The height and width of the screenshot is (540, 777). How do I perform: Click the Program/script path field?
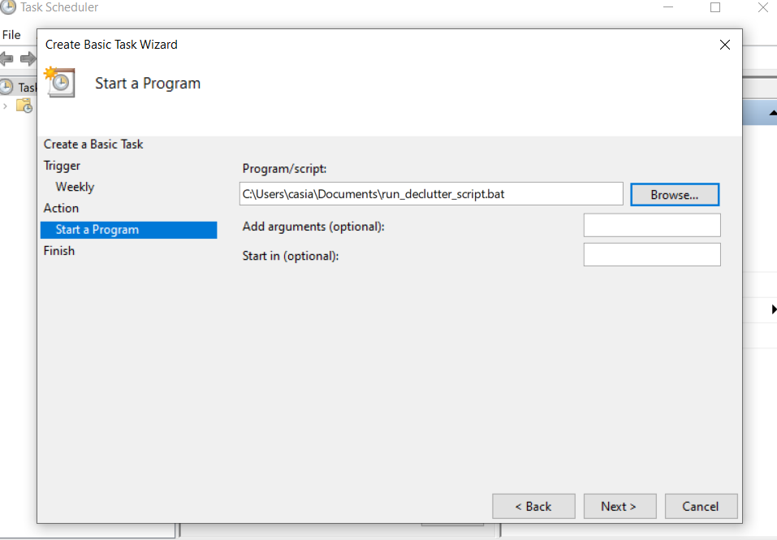431,194
